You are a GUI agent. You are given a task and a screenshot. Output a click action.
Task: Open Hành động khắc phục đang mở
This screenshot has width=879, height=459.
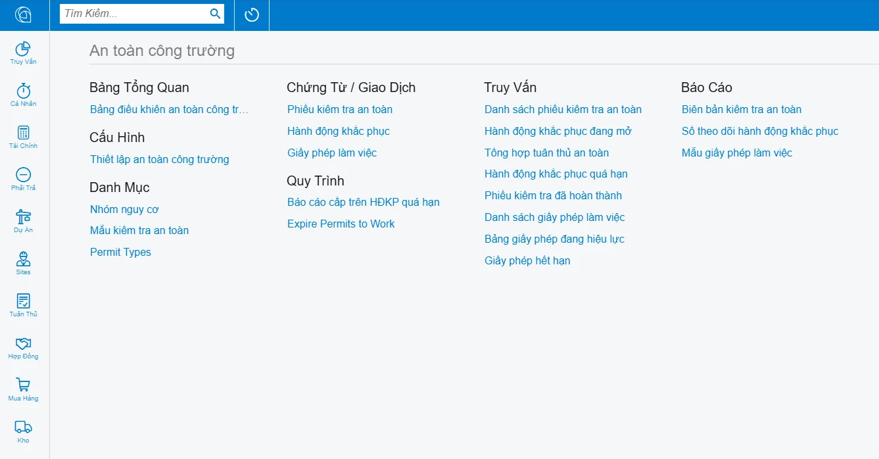point(558,132)
